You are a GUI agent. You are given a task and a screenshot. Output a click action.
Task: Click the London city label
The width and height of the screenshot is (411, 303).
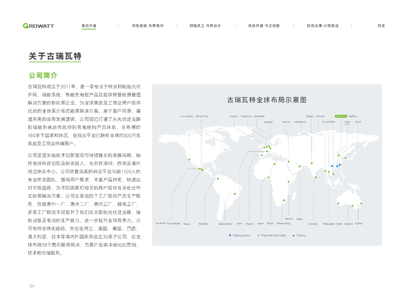click(x=234, y=116)
